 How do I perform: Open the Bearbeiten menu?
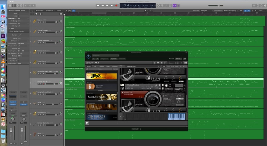pyautogui.click(x=40, y=11)
